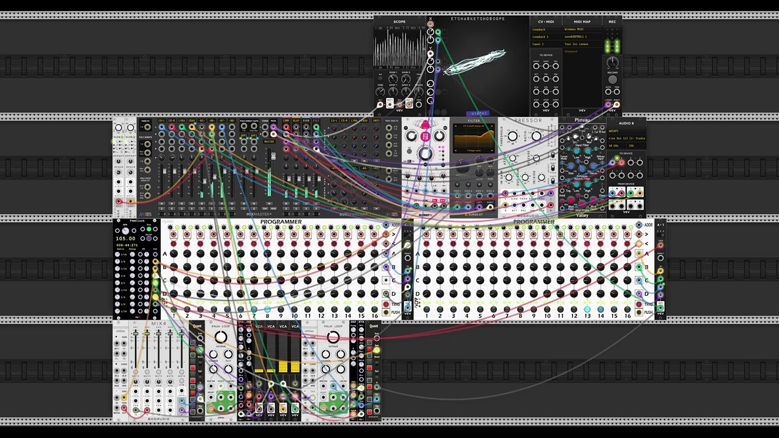Open MIDI MAP channel menu Tous les canaux
The height and width of the screenshot is (438, 779).
coord(582,44)
